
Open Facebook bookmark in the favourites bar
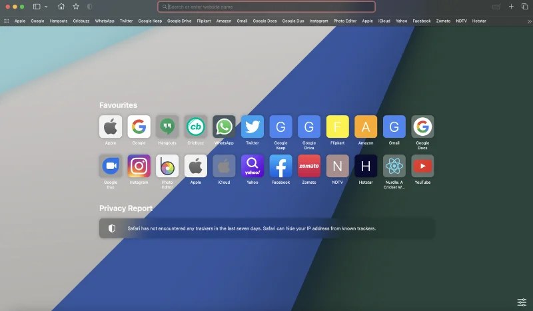[x=422, y=21]
